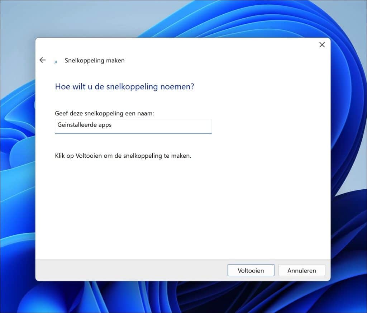The height and width of the screenshot is (313, 367).
Task: Click the shortcut icon beside the dialog title
Action: pos(56,62)
